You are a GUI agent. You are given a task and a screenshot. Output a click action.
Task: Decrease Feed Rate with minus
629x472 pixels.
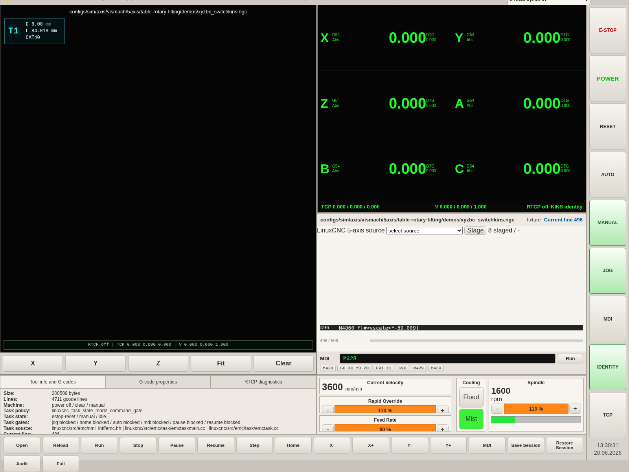[328, 428]
